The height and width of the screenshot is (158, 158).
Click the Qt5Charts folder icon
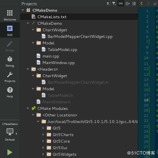click(x=49, y=134)
